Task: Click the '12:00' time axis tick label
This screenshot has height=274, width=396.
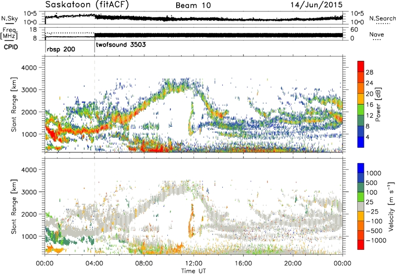Action: tap(194, 264)
